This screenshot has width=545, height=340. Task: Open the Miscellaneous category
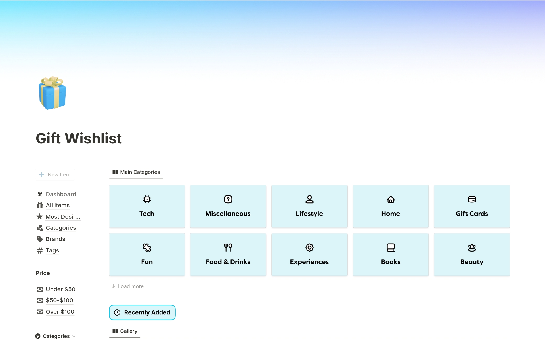pyautogui.click(x=228, y=206)
